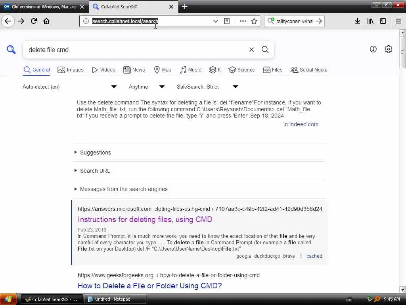Screen dimensions: 406x305
Task: Toggle reader view icon in address bar
Action: click(226, 21)
